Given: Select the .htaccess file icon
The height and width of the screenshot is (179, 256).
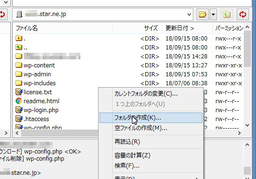Looking at the screenshot, I should (x=19, y=119).
